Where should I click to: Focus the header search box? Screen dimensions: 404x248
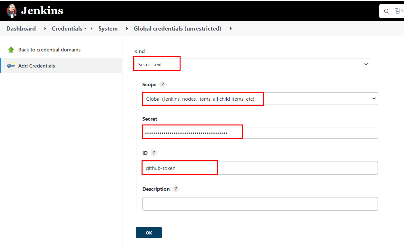(x=391, y=11)
